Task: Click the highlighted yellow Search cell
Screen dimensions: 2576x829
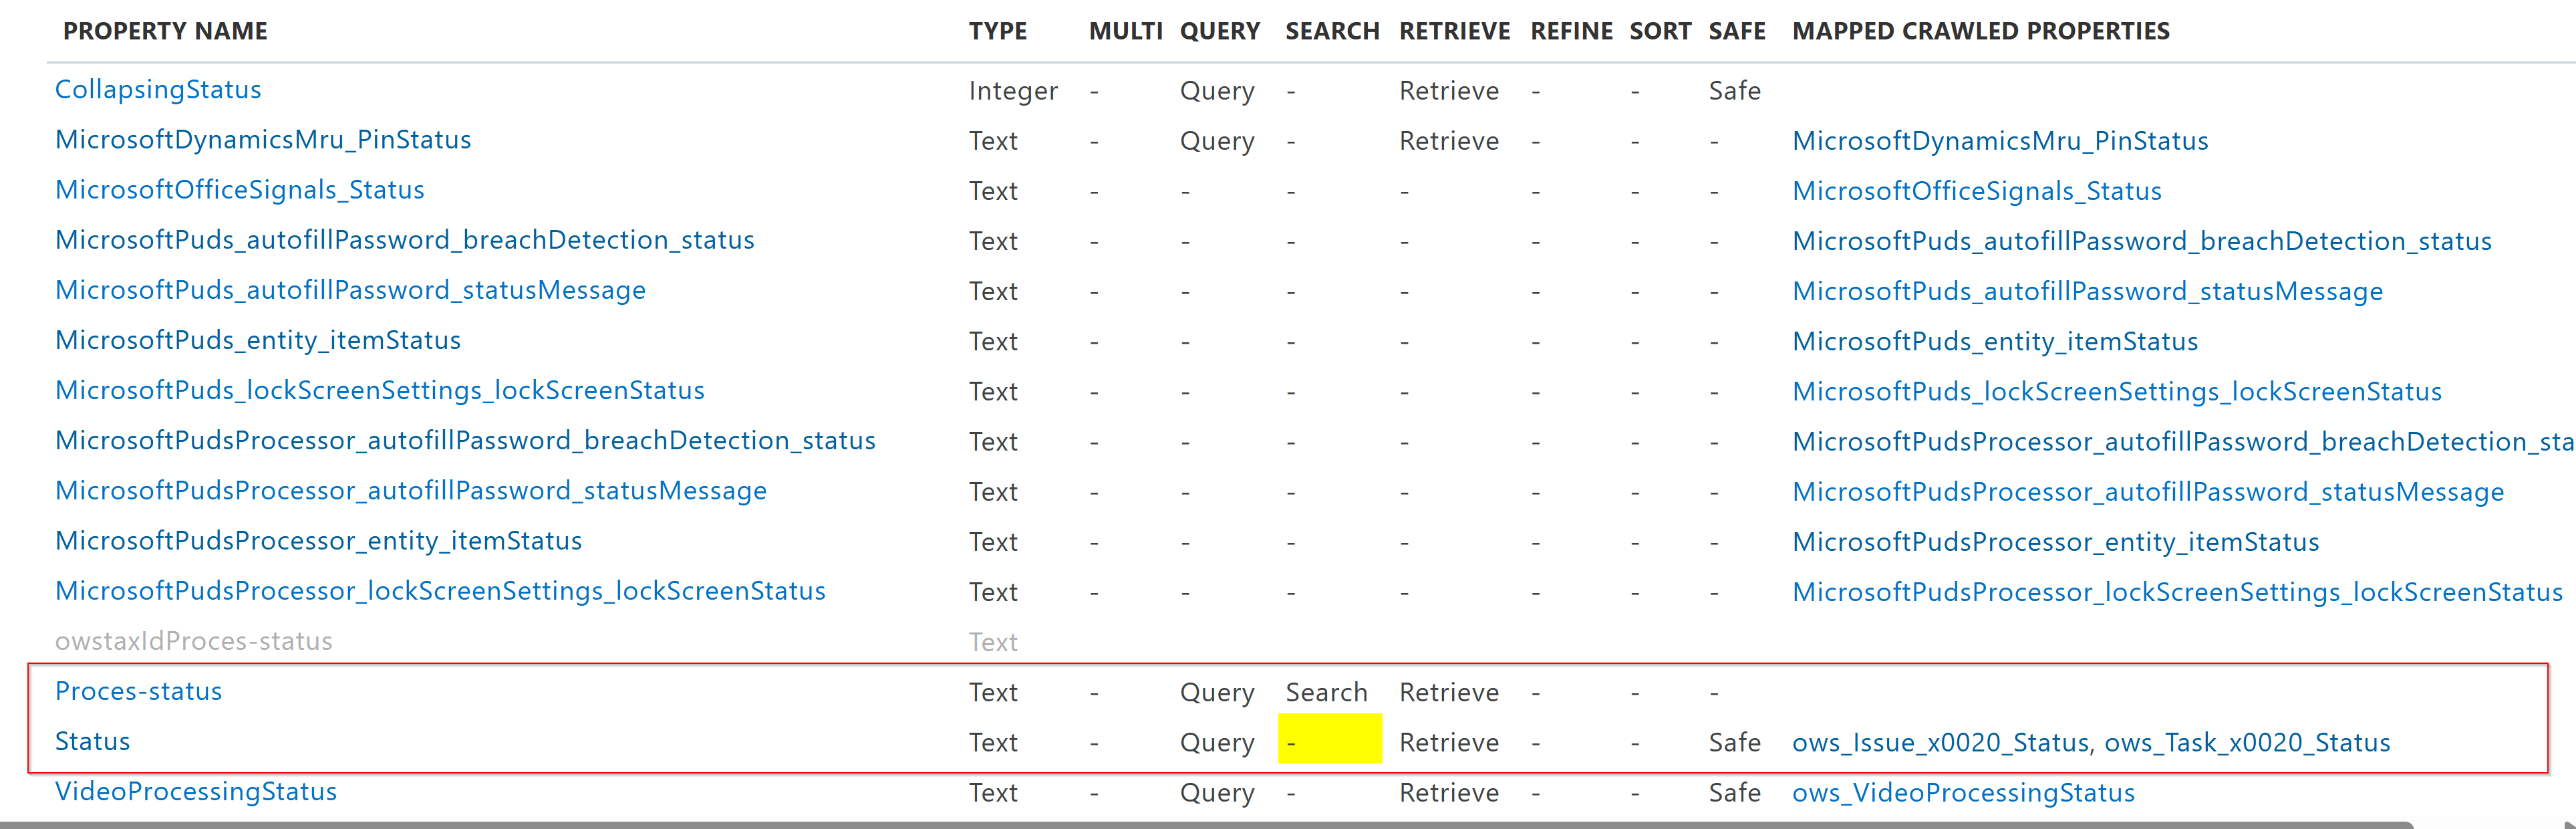Action: tap(1329, 739)
